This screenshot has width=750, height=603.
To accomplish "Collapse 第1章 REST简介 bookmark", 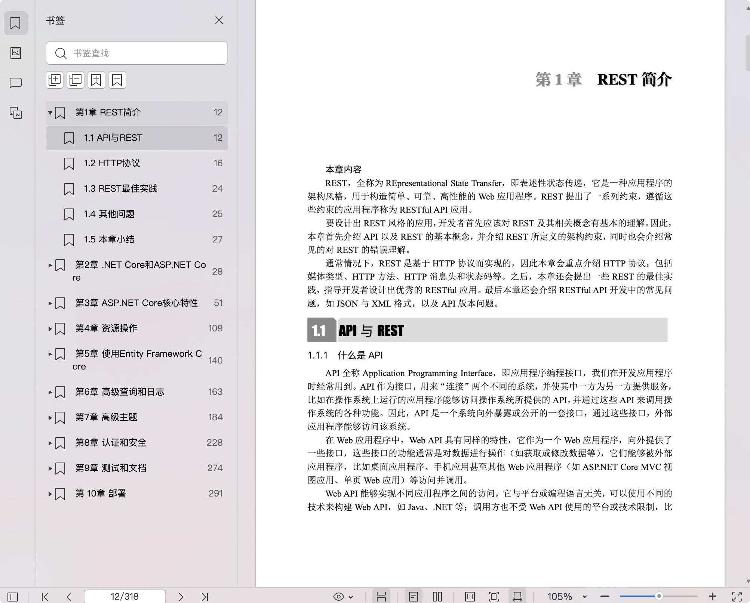I will [50, 112].
